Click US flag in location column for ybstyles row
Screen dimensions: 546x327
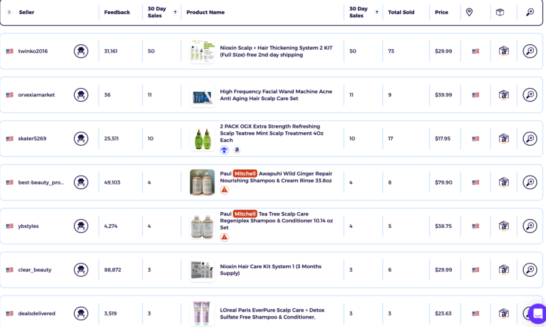475,226
